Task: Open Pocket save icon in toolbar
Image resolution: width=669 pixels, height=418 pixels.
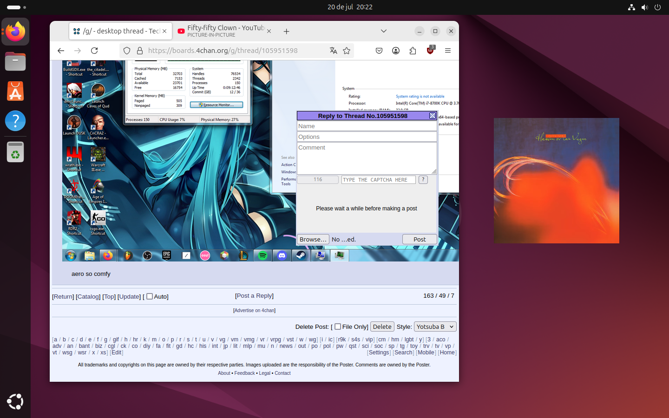Action: 379,51
